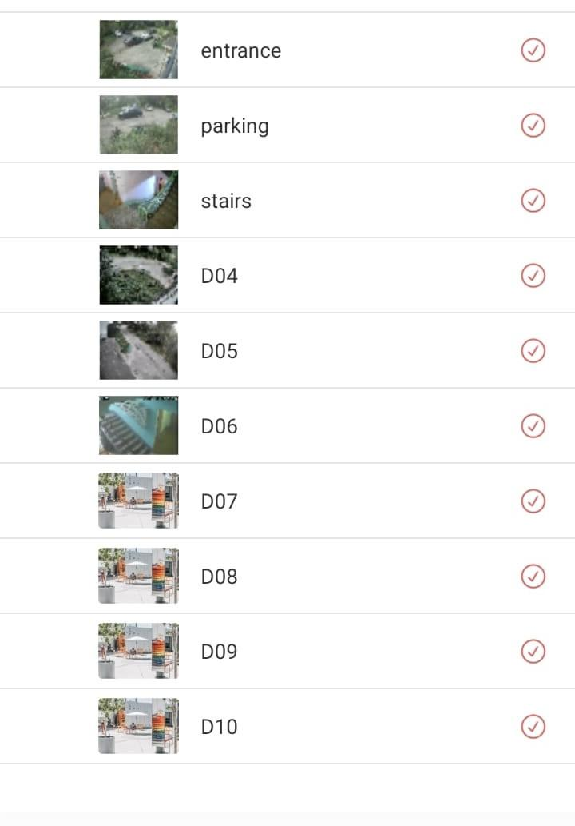Click the entrance camera label
This screenshot has width=575, height=826.
pos(240,50)
